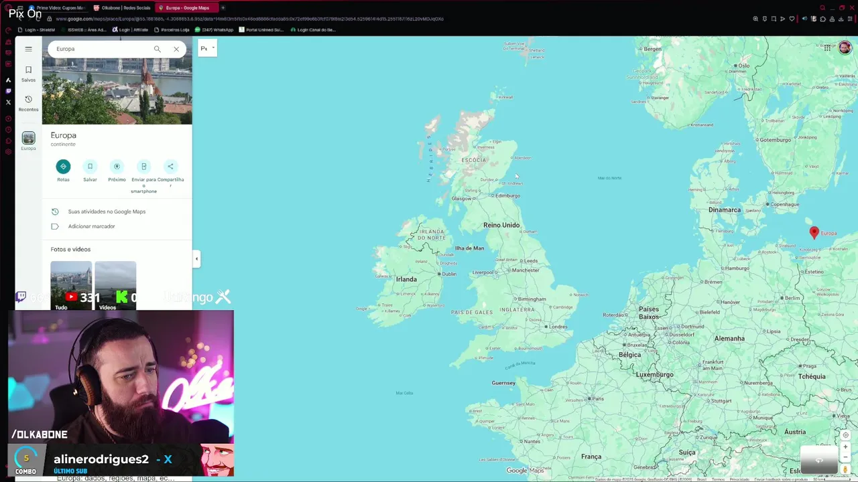Image resolution: width=858 pixels, height=482 pixels.
Task: Click the red Europa map pin
Action: (814, 232)
